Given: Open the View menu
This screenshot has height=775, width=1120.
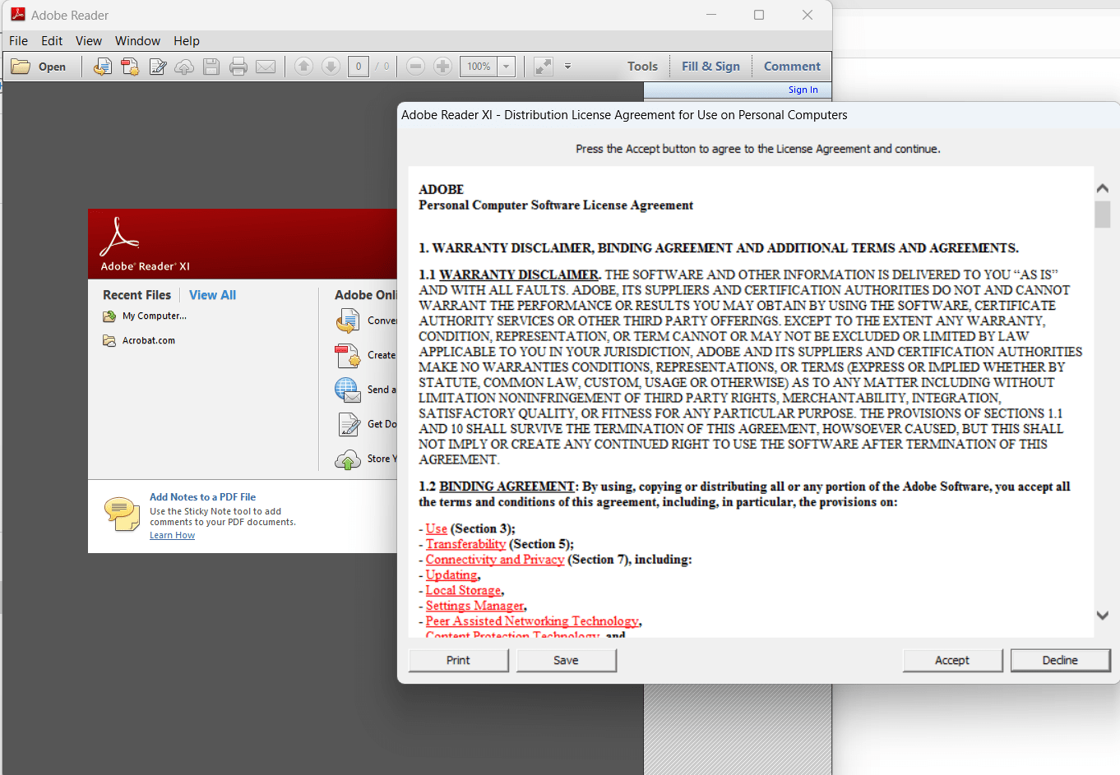Looking at the screenshot, I should point(89,41).
